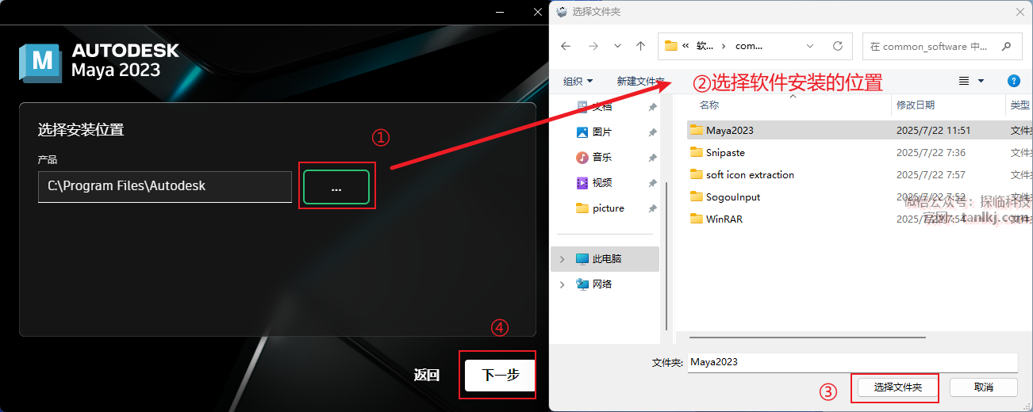Screen dimensions: 1033x412
Task: Open the 组织 organize menu
Action: (578, 81)
